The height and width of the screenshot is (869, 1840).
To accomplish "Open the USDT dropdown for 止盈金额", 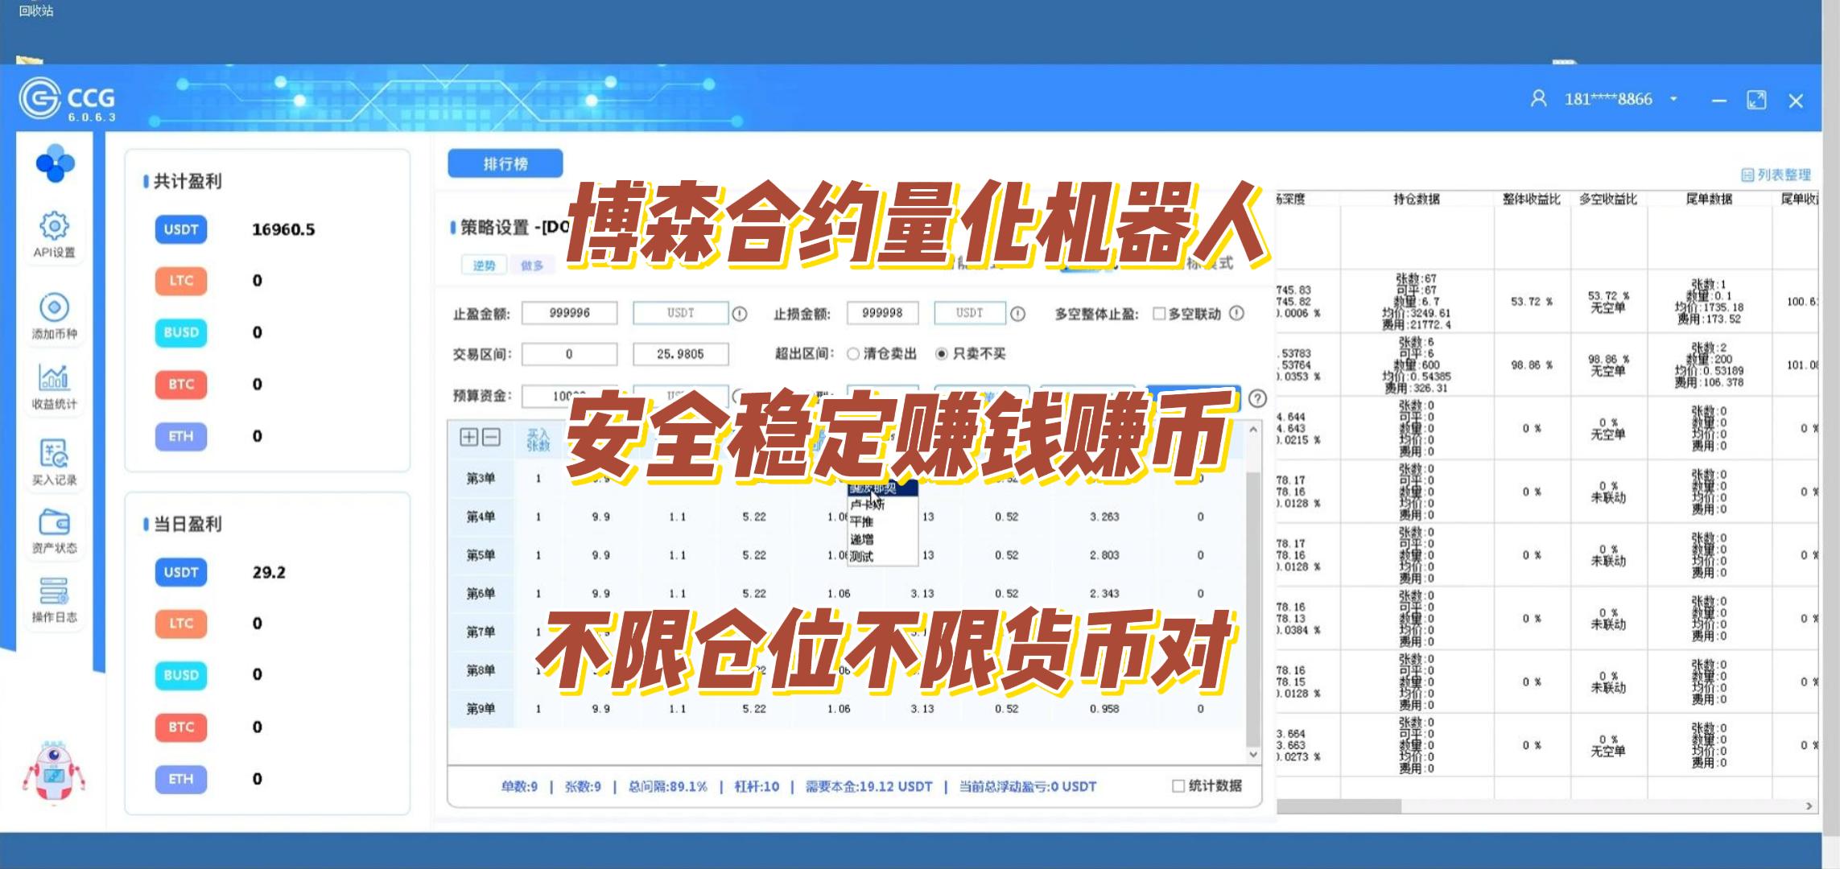I will click(x=681, y=313).
